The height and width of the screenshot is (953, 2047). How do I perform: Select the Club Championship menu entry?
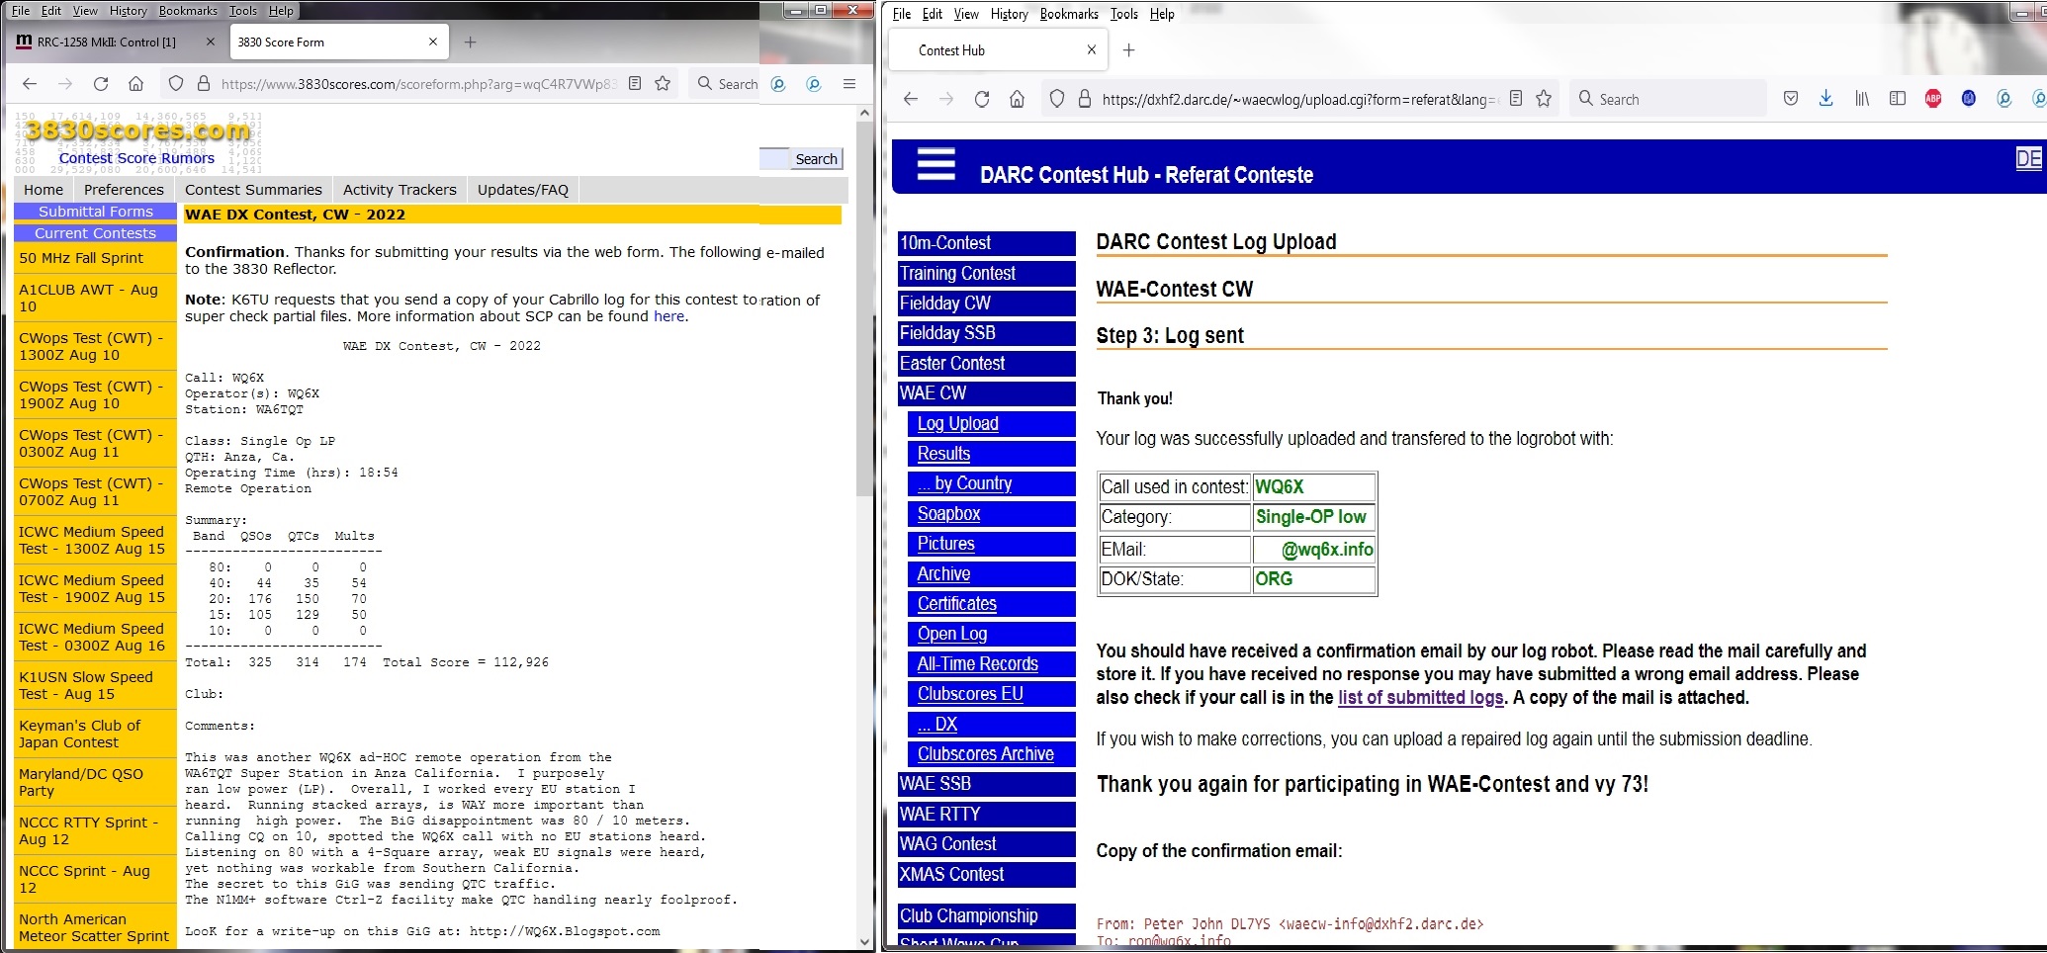986,916
